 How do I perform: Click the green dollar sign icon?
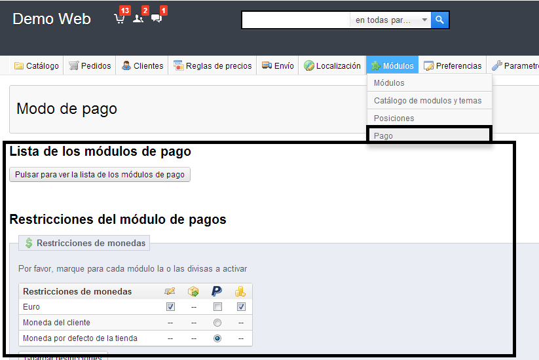[29, 243]
